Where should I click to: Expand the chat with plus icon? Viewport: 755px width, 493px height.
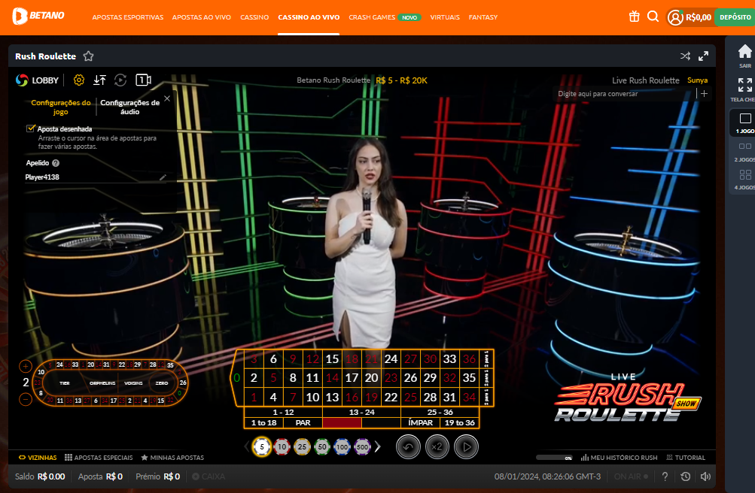point(704,94)
